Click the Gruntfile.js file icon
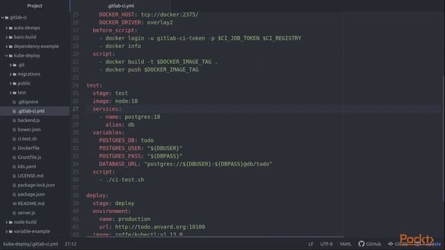The height and width of the screenshot is (250, 445). [x=14, y=158]
